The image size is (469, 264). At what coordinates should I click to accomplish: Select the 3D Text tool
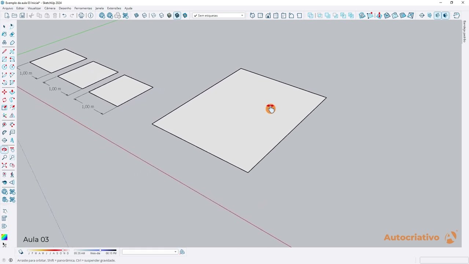pos(12,140)
